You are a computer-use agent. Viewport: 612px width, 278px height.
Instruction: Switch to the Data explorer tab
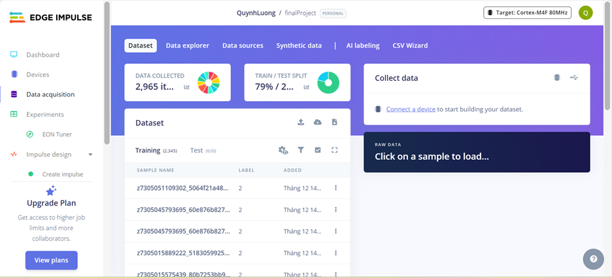(x=187, y=46)
